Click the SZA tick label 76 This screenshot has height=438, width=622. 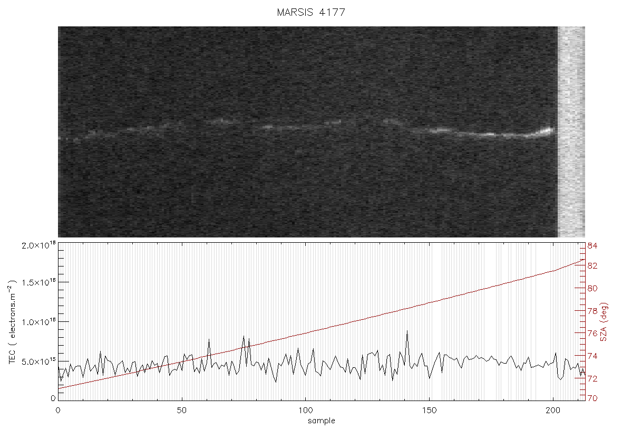(592, 333)
